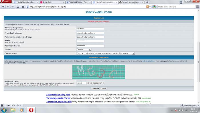Submit the form with Odeslat button
Image resolution: width=200 pixels, height=113 pixels.
[95, 89]
